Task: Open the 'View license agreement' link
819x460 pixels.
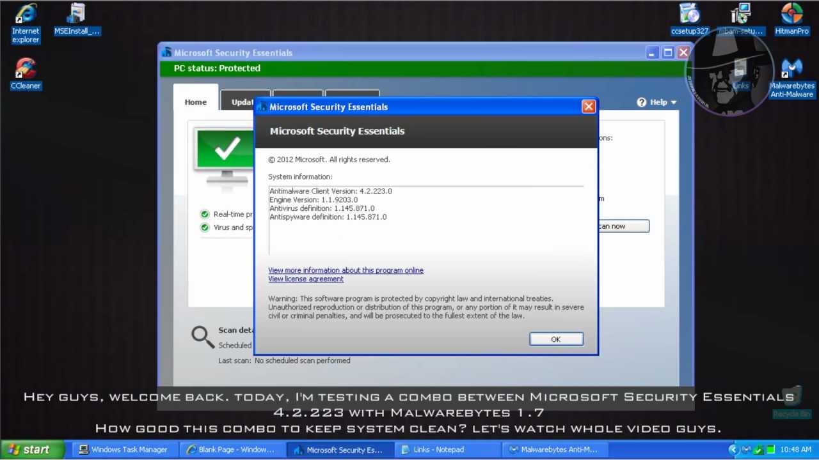Action: (306, 279)
